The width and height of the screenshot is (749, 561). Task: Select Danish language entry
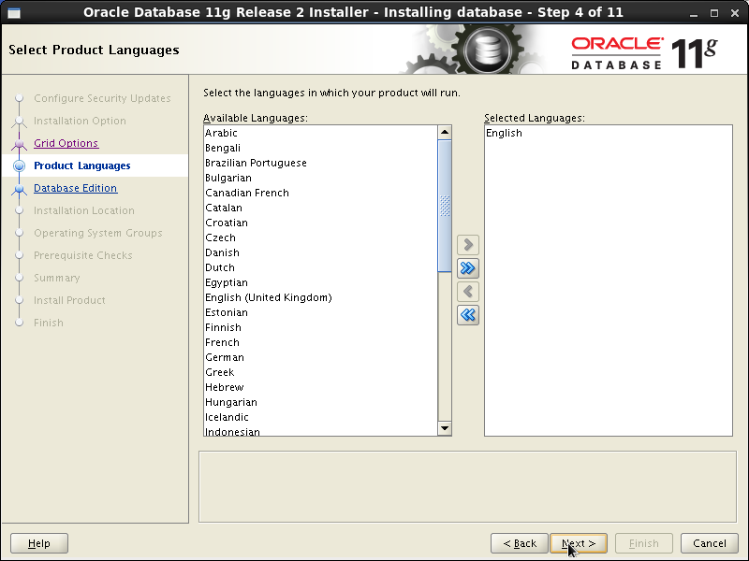click(x=320, y=252)
